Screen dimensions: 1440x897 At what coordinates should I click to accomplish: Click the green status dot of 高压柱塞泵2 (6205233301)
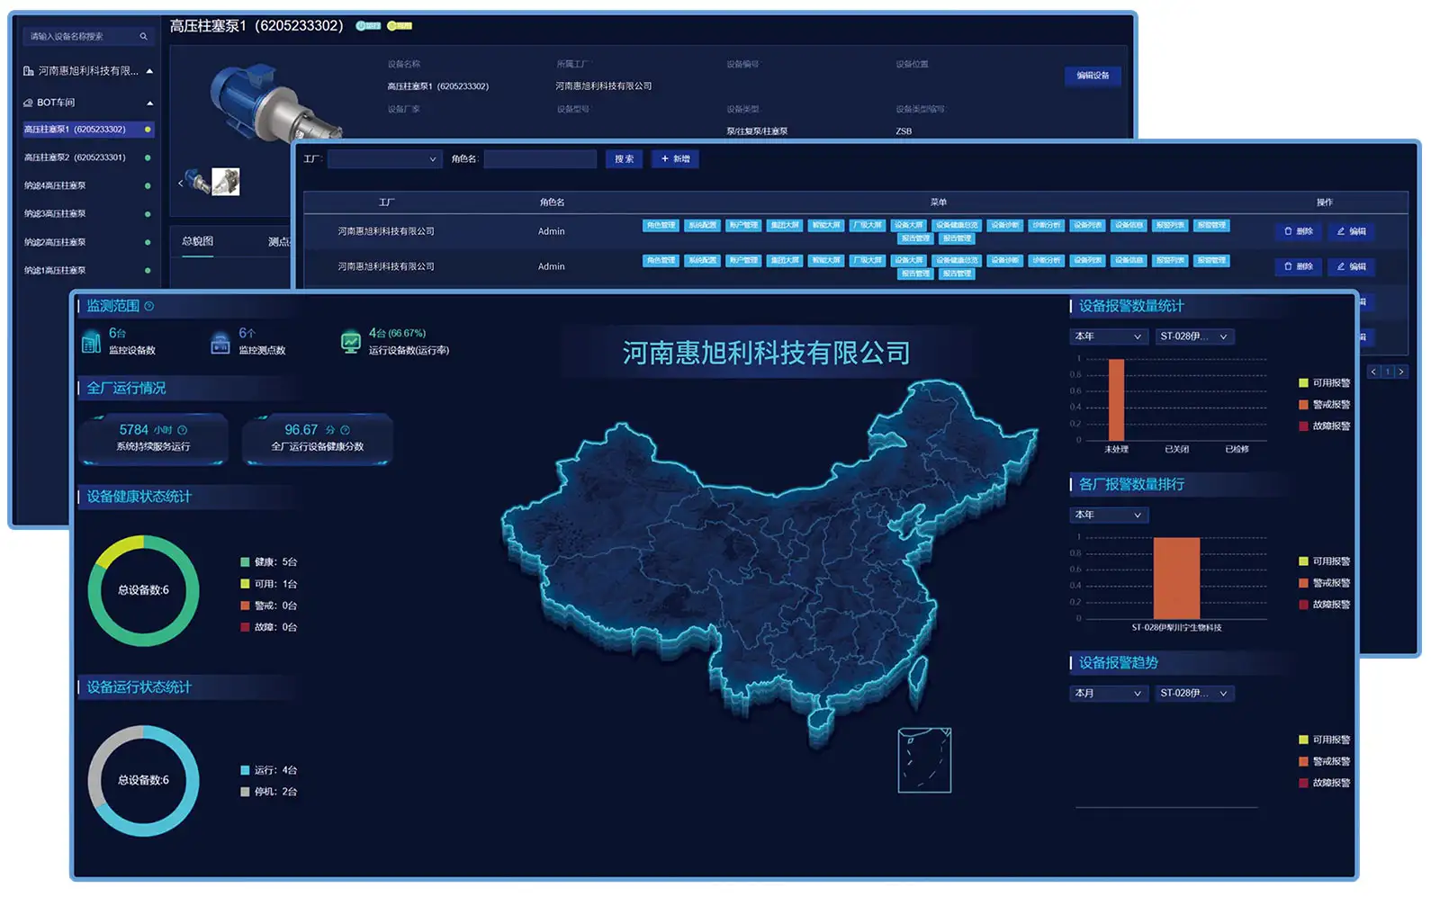148,157
